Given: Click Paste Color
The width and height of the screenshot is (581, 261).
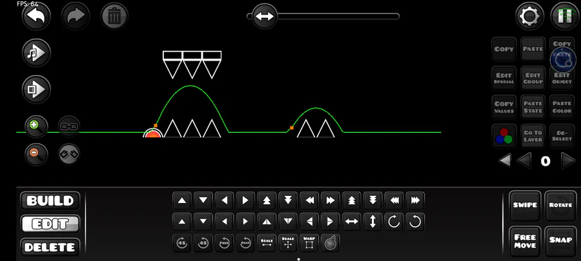Looking at the screenshot, I should [x=562, y=107].
